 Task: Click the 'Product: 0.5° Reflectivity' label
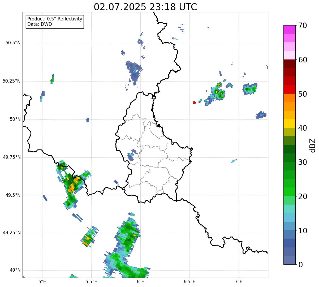tap(55, 19)
